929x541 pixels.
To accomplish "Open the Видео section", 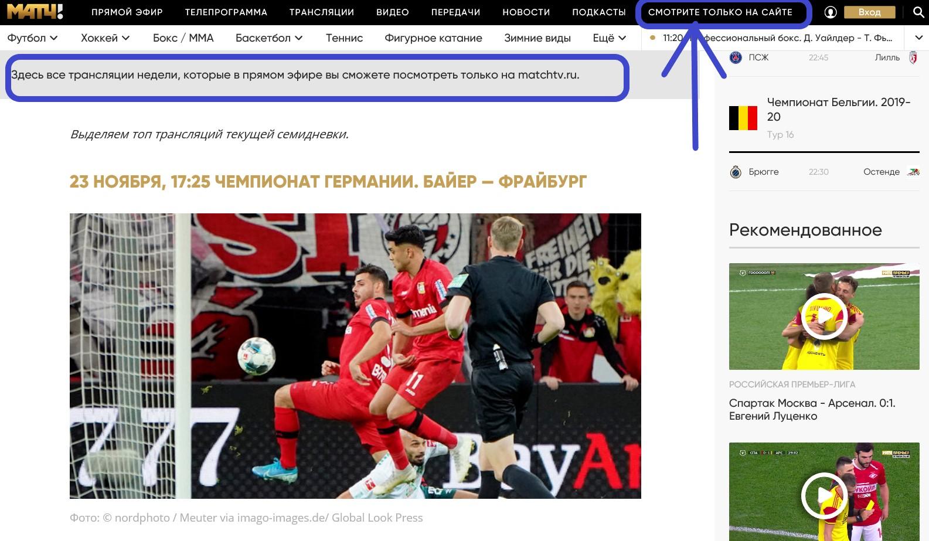I will [x=393, y=12].
